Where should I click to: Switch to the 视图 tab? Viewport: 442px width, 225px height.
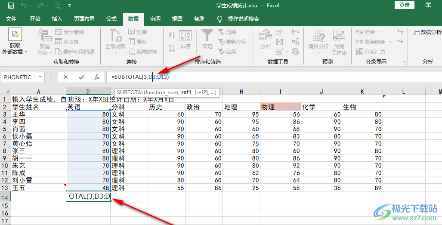pyautogui.click(x=177, y=19)
